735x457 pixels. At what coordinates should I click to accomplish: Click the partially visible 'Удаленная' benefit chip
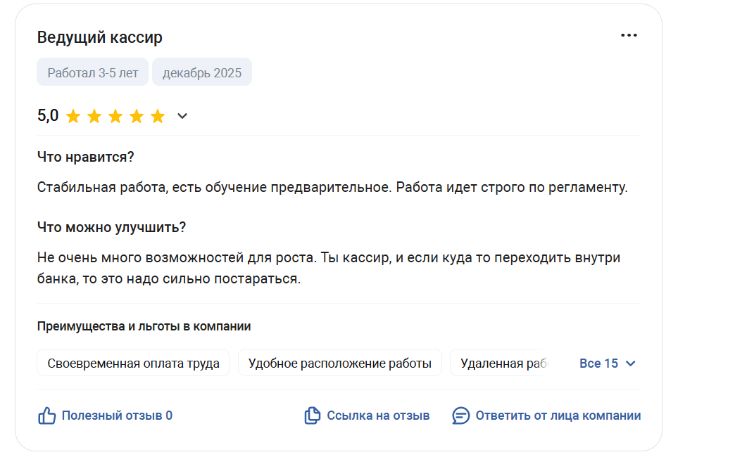coord(501,363)
